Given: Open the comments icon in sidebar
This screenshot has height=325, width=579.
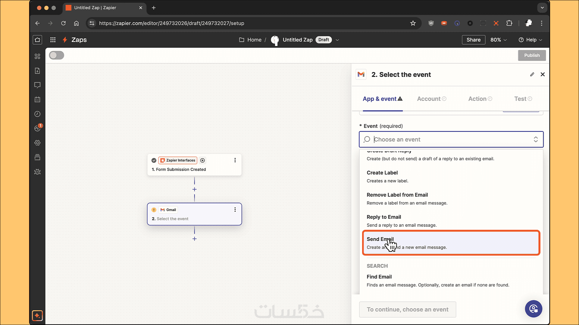Looking at the screenshot, I should click(x=37, y=85).
